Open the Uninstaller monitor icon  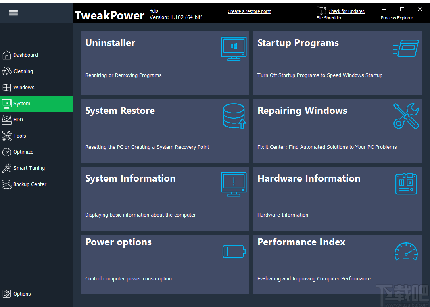[x=234, y=48]
